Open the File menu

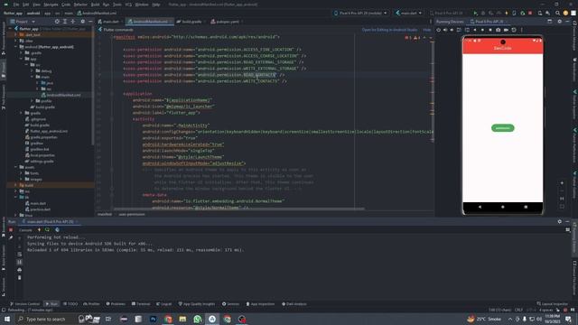click(16, 5)
